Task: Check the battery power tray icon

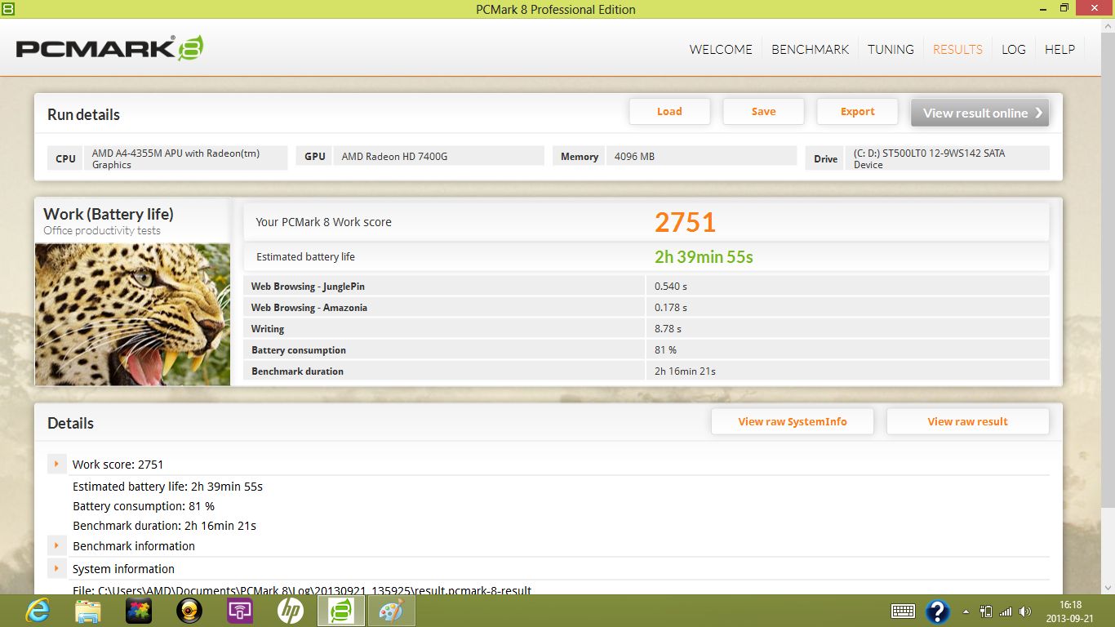Action: click(986, 611)
